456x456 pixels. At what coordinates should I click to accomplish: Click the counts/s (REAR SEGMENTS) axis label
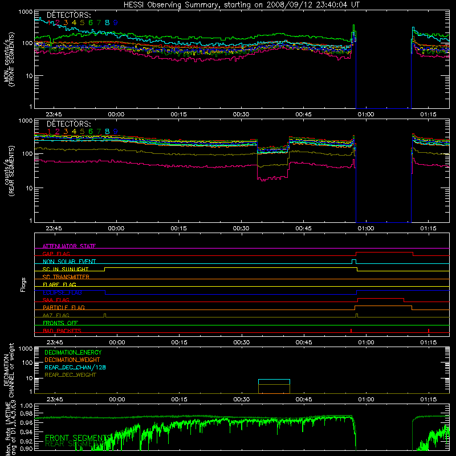9,172
